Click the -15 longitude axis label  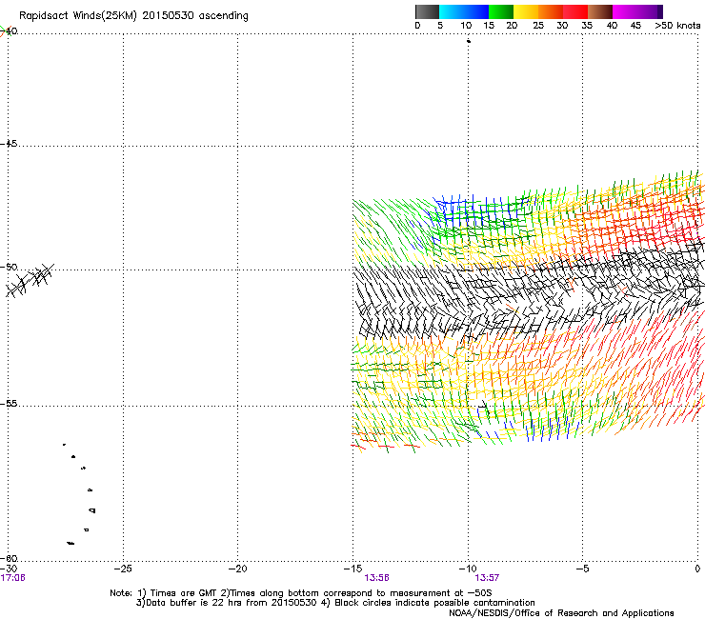click(352, 569)
